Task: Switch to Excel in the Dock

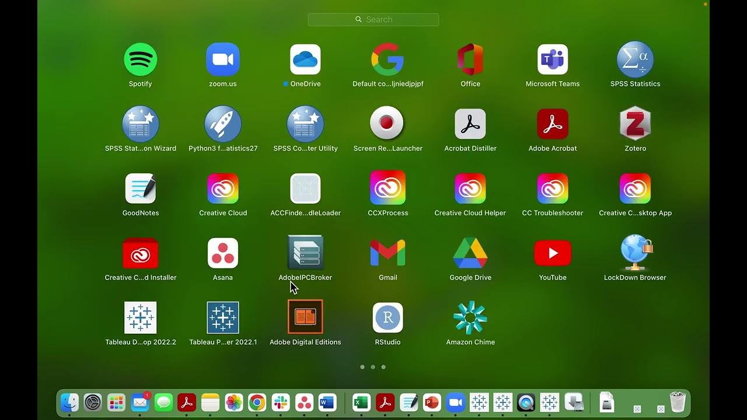Action: [361, 402]
